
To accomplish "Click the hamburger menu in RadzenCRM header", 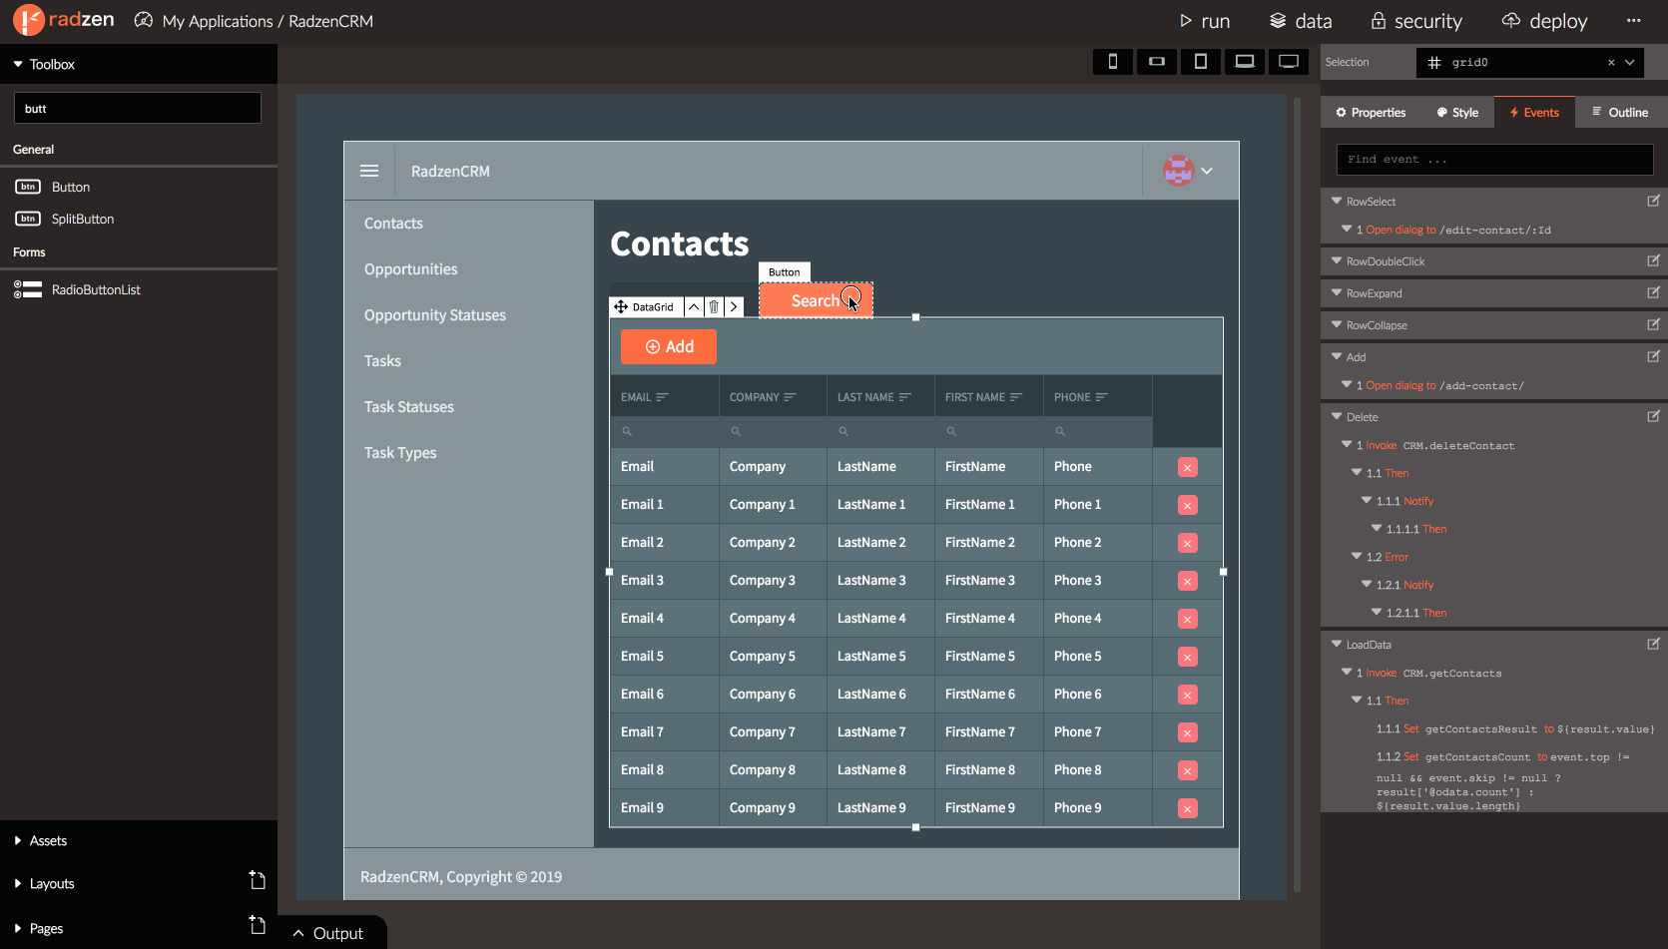I will coord(369,172).
